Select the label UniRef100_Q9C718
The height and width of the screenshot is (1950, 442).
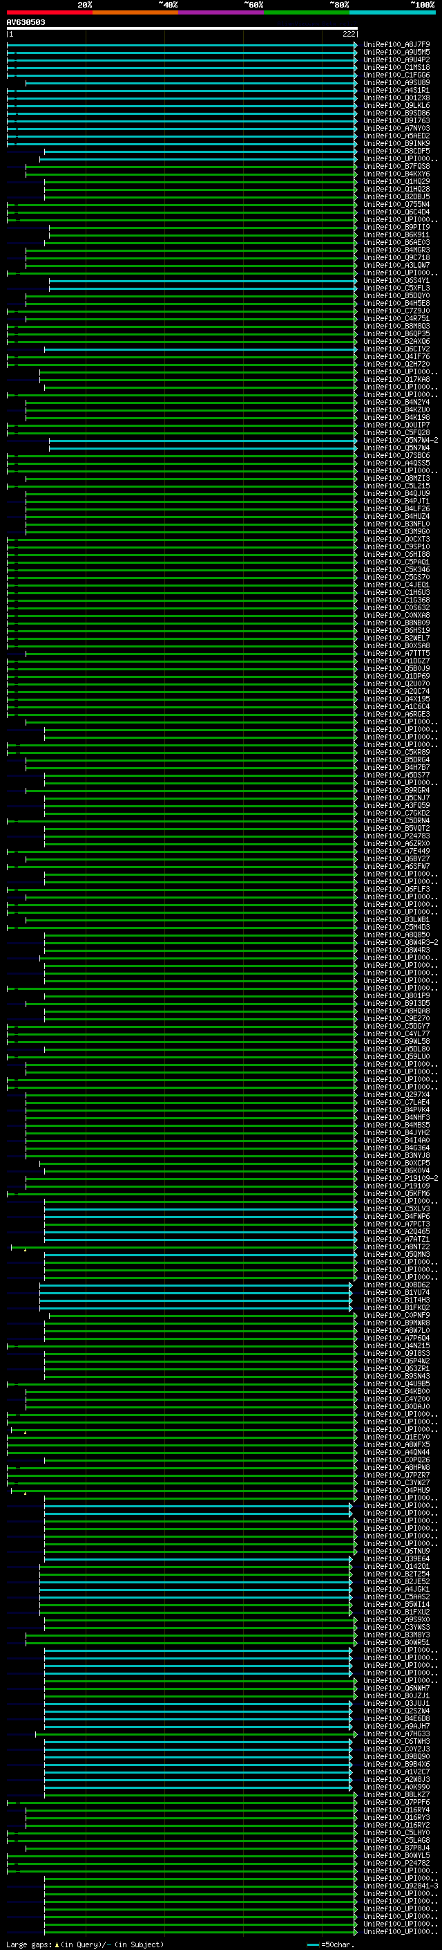[x=396, y=257]
